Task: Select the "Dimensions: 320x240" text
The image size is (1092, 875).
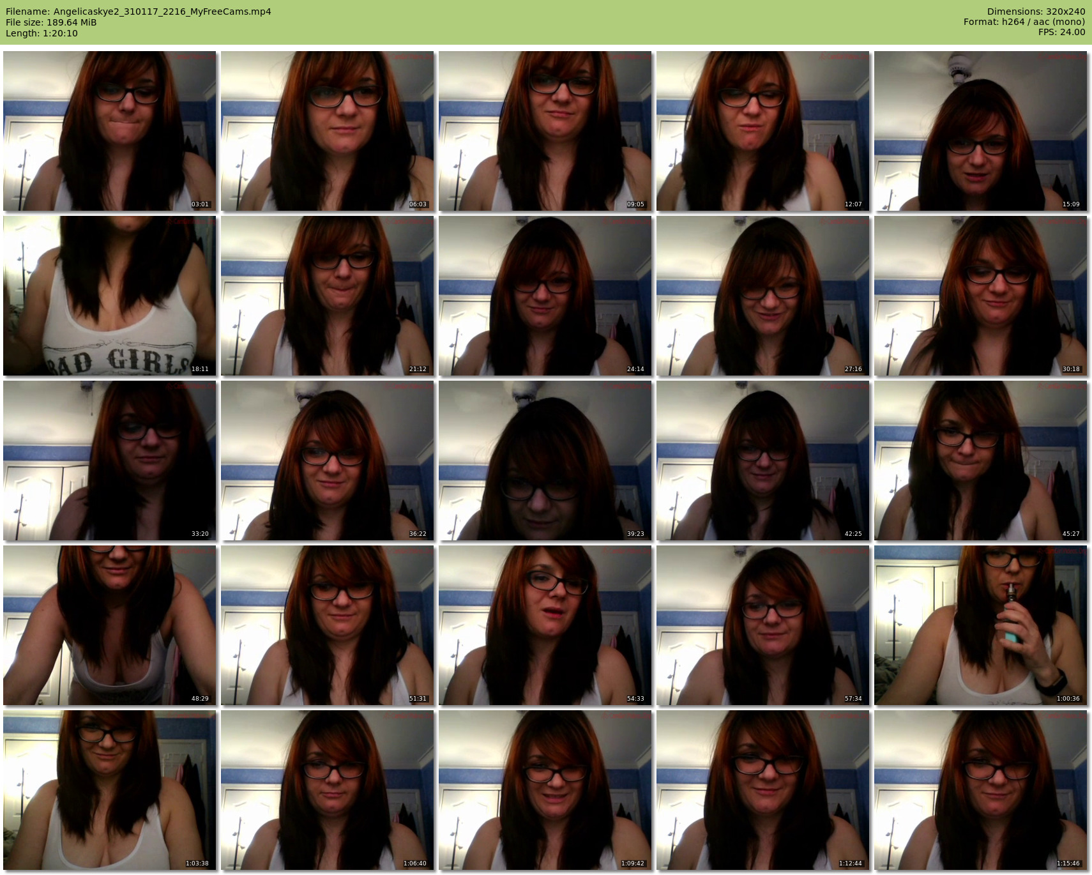Action: click(x=1036, y=11)
